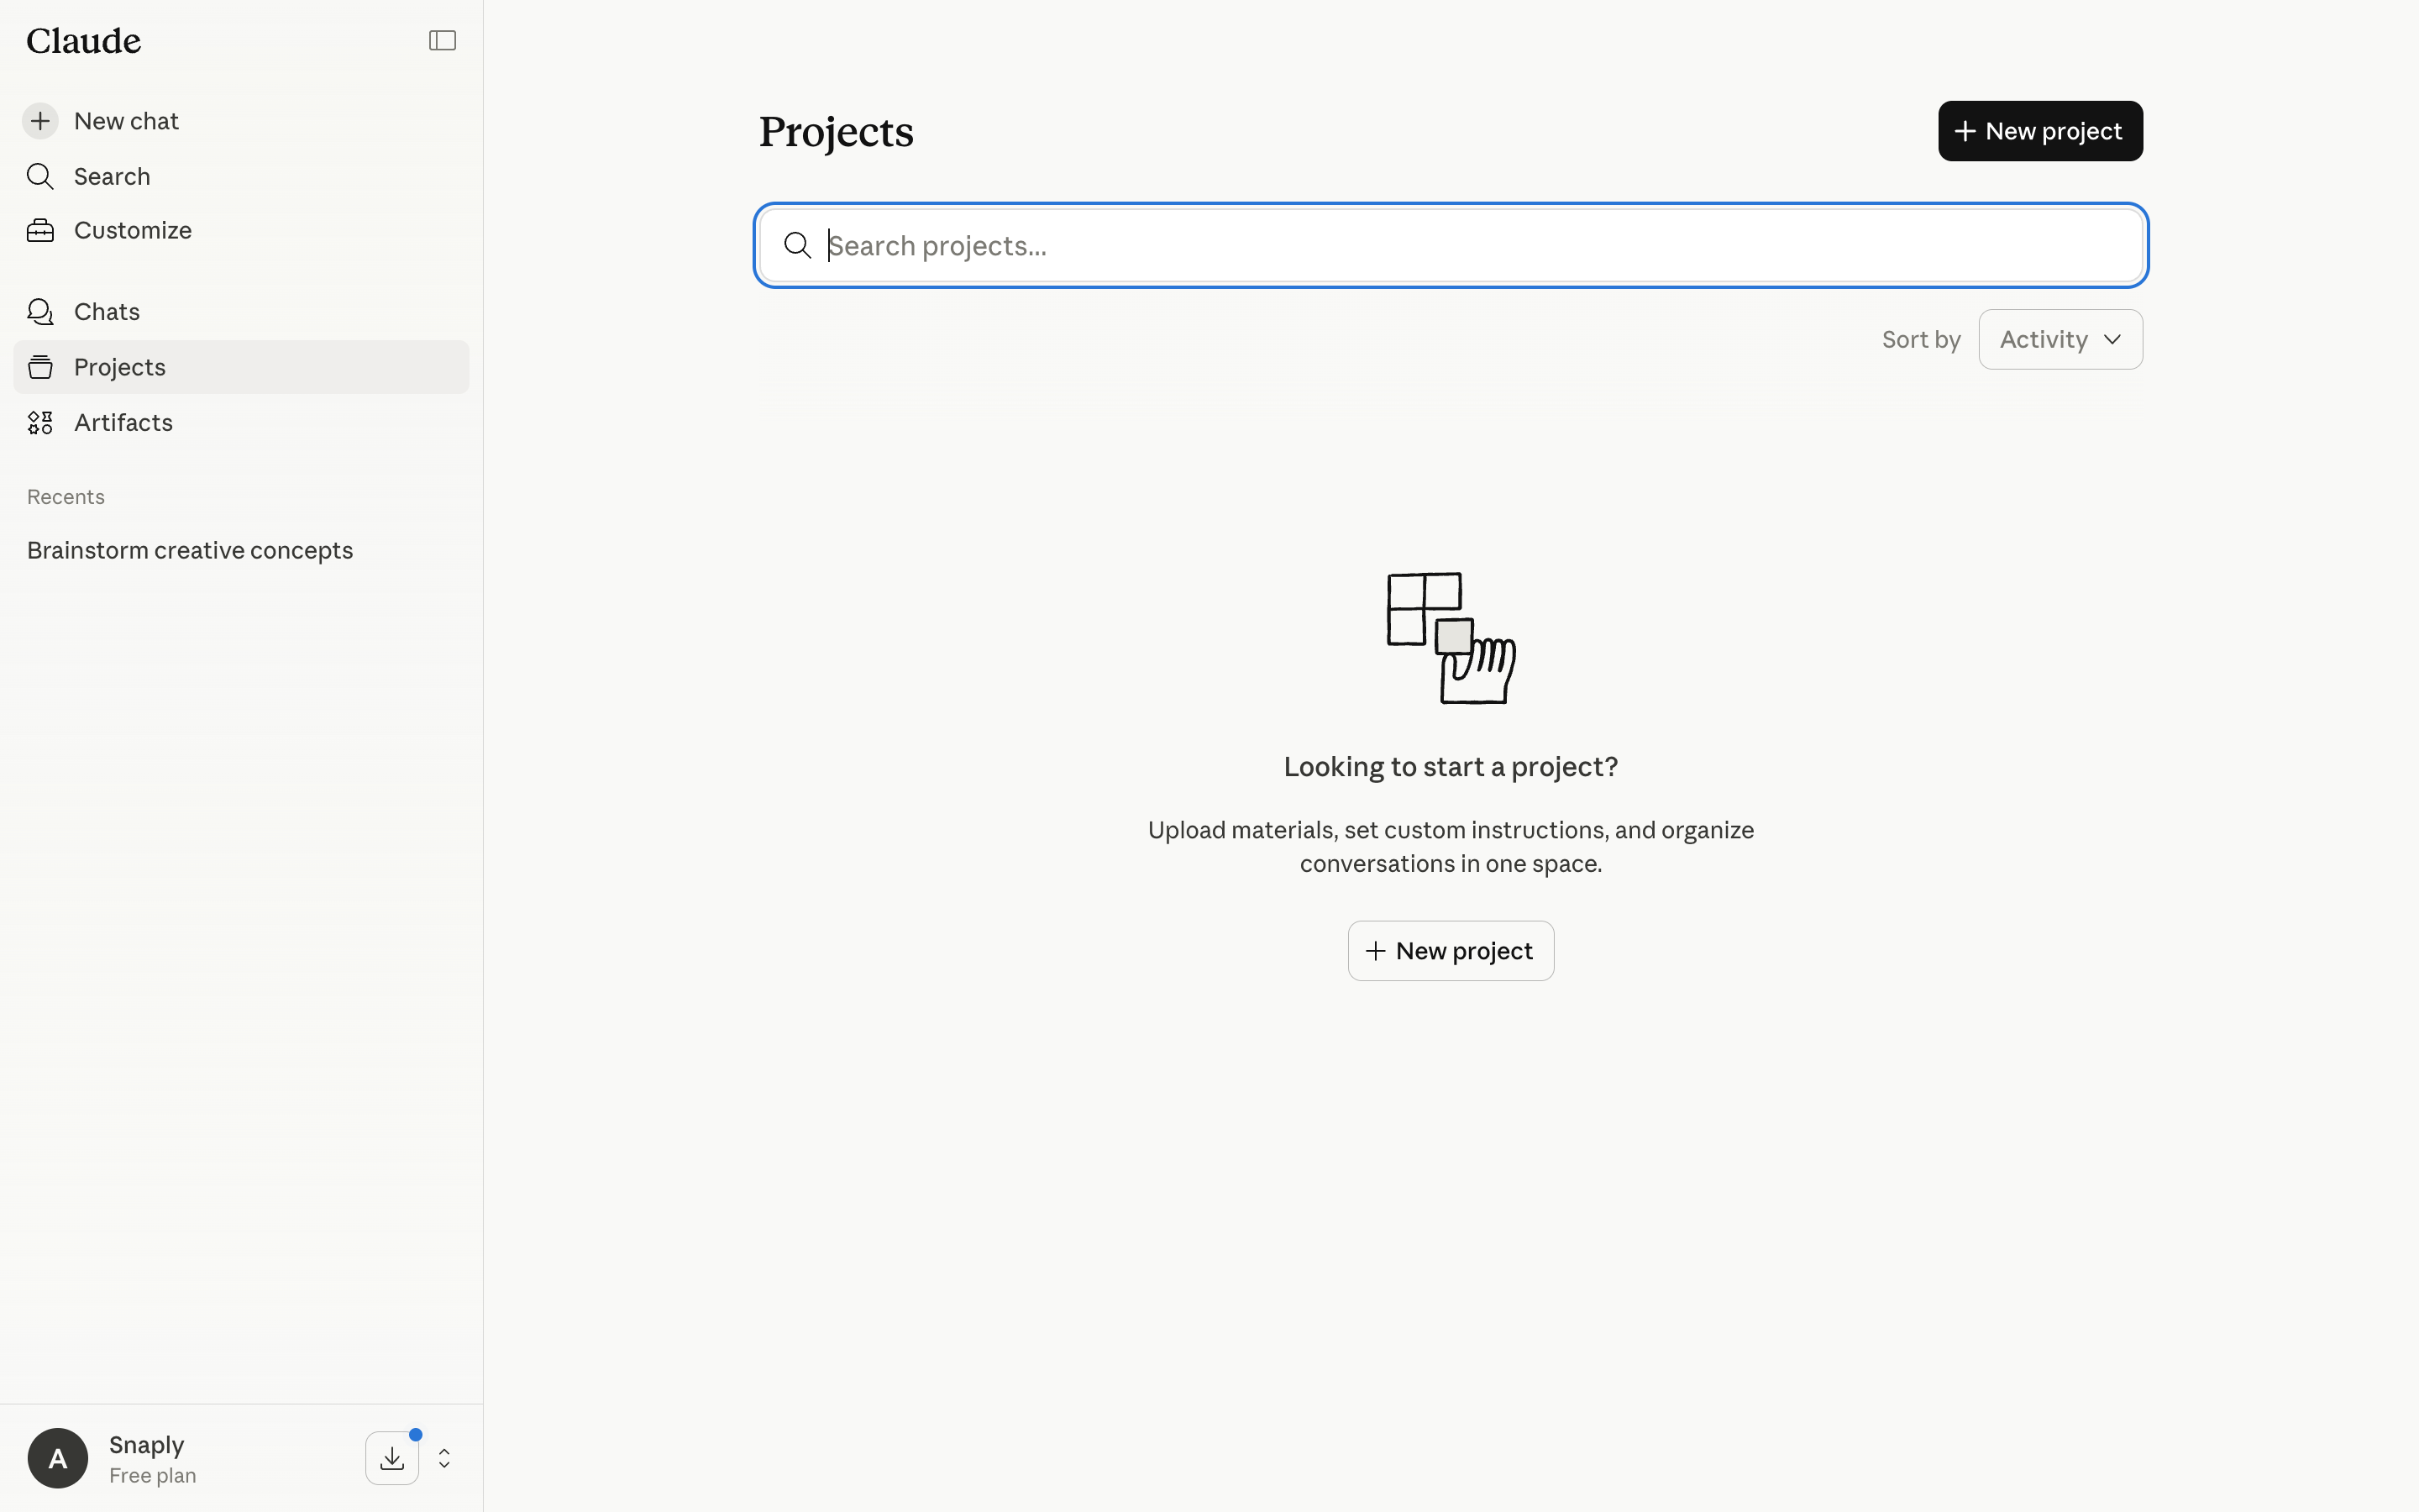Click the black New project button at top
Image resolution: width=2419 pixels, height=1512 pixels.
[x=2040, y=131]
